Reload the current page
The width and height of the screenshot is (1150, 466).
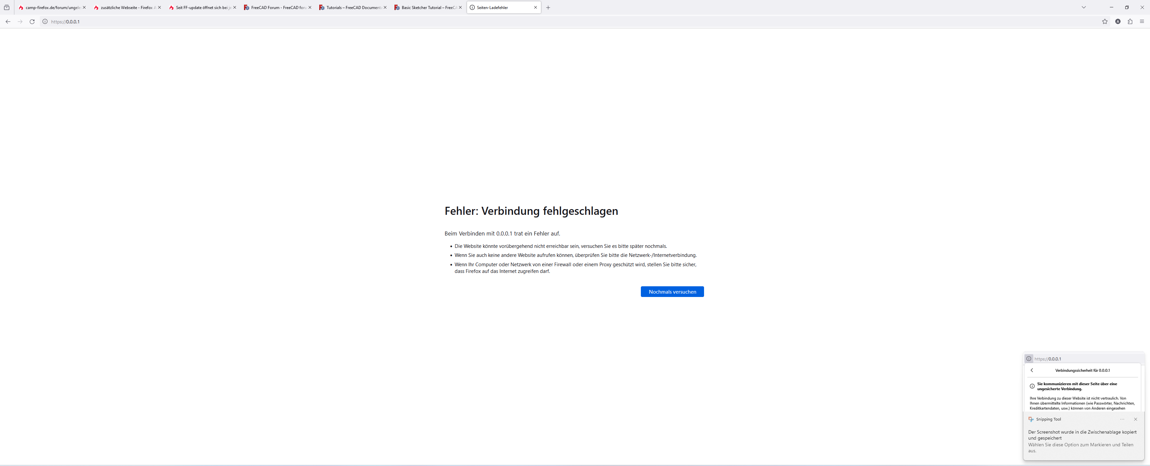click(32, 21)
